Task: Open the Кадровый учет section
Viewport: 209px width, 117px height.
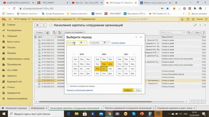Action: coord(14,82)
